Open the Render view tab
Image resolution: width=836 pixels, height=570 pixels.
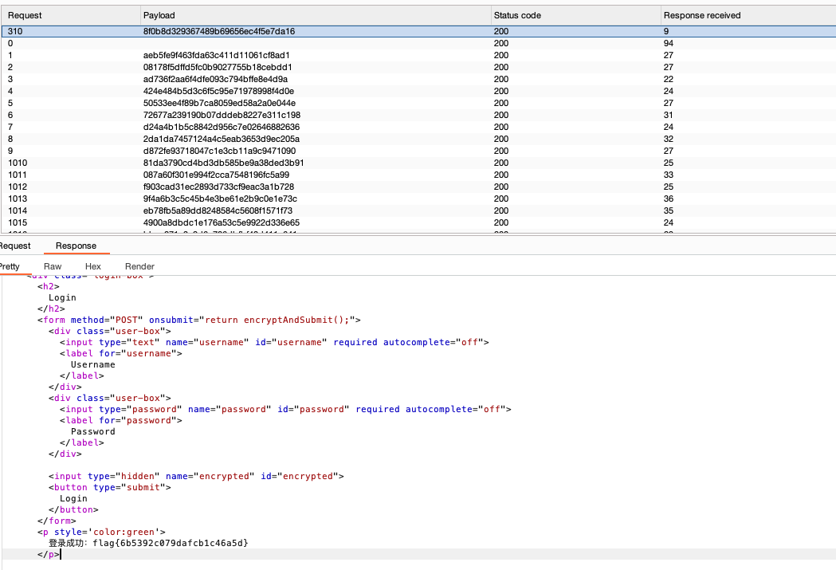pyautogui.click(x=139, y=266)
